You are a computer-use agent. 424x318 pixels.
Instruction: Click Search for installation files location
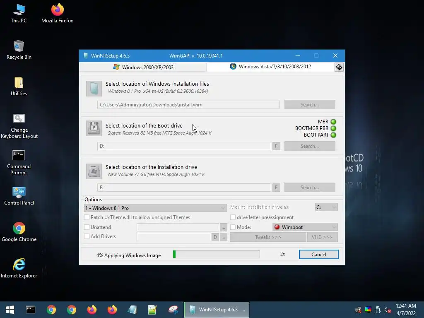click(x=310, y=105)
